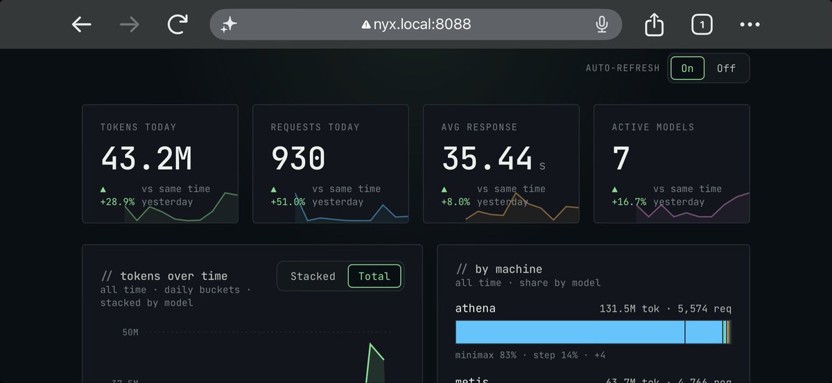Focus the nyx.local:8088 address field
Screen dimensions: 832x383
[416, 25]
